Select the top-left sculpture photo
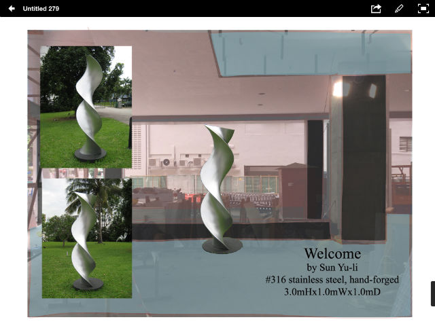Screen dimensions: 435x326 86,107
